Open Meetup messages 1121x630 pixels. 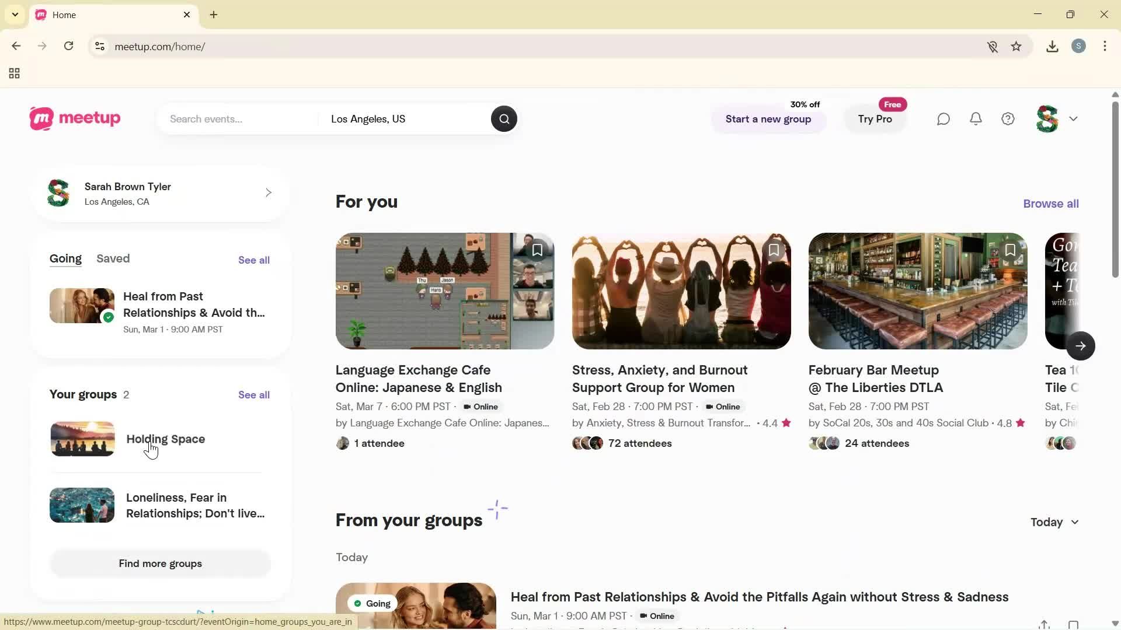coord(943,119)
